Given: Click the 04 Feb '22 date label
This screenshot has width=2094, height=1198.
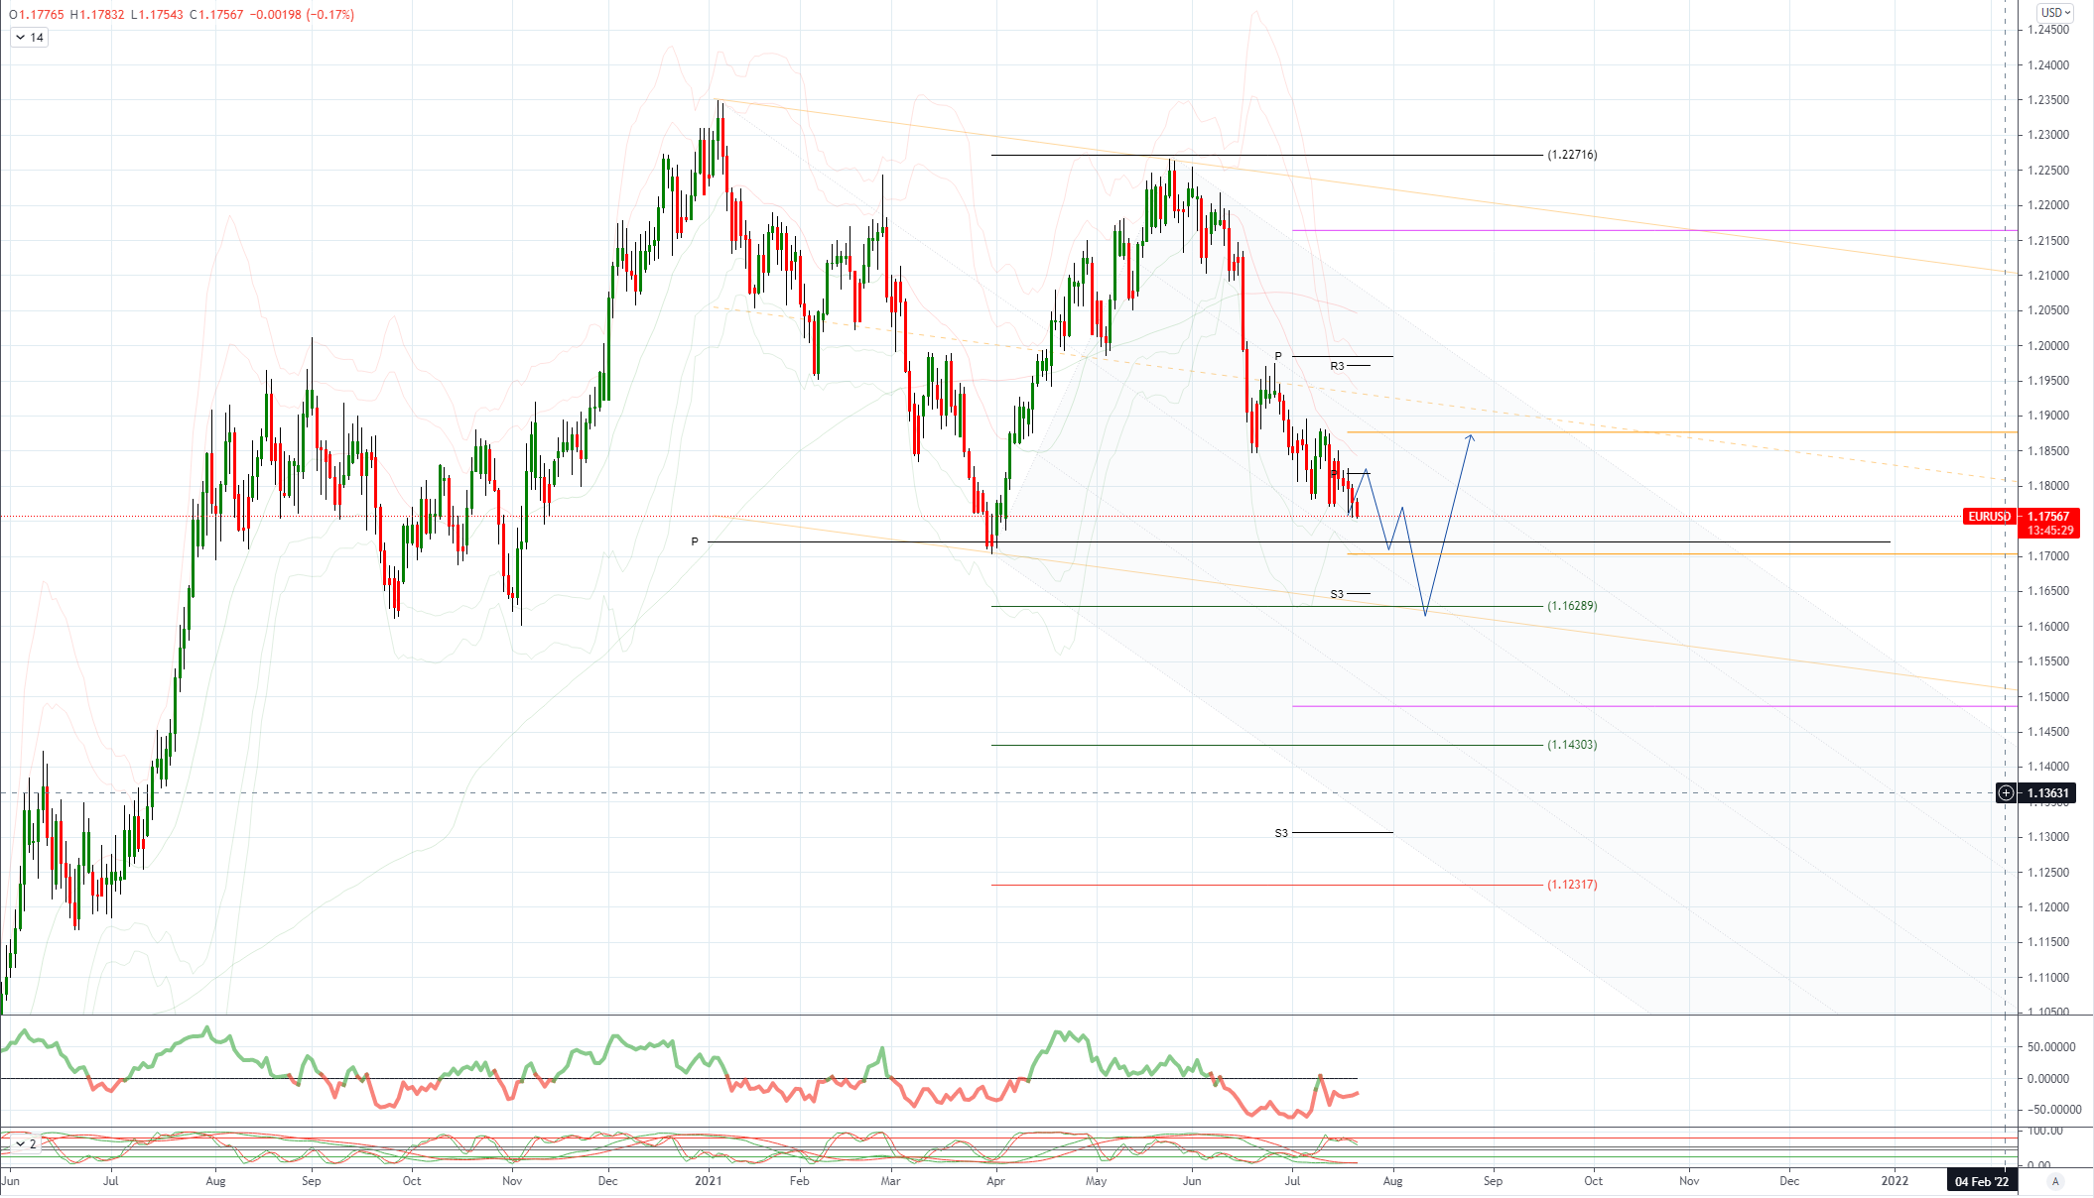Looking at the screenshot, I should pyautogui.click(x=1981, y=1181).
